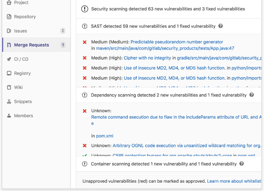Click the Security scanning detected 63 new vulnerabilities text
Screen dimensions: 264x191
(168, 9)
